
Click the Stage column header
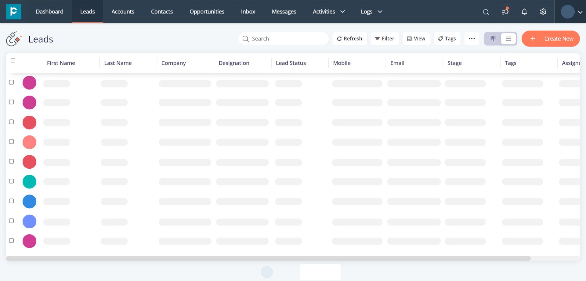point(454,63)
